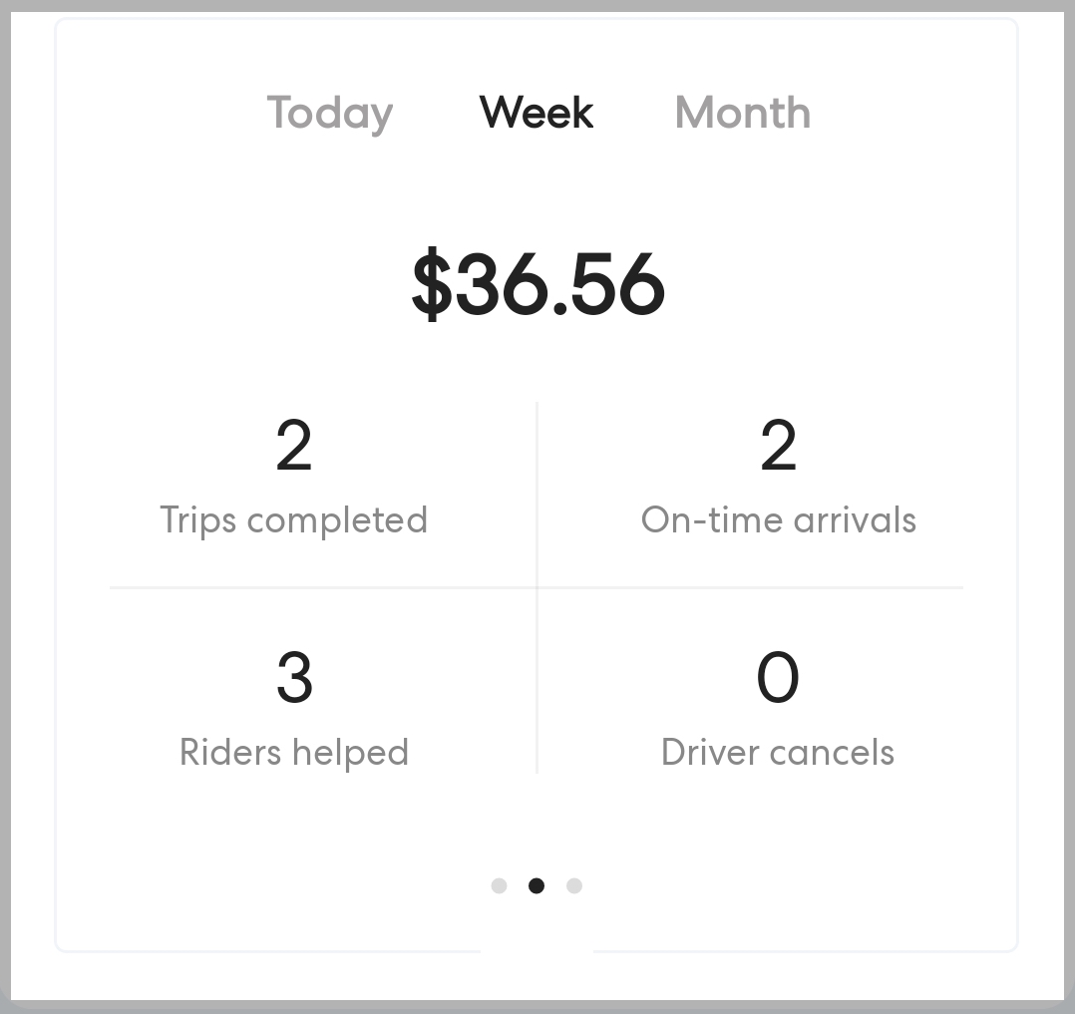This screenshot has width=1075, height=1014.
Task: Click the Driver cancels label
Action: (779, 753)
